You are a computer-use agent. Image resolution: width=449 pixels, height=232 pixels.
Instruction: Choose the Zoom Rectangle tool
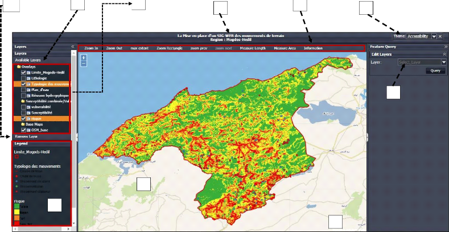click(x=169, y=48)
